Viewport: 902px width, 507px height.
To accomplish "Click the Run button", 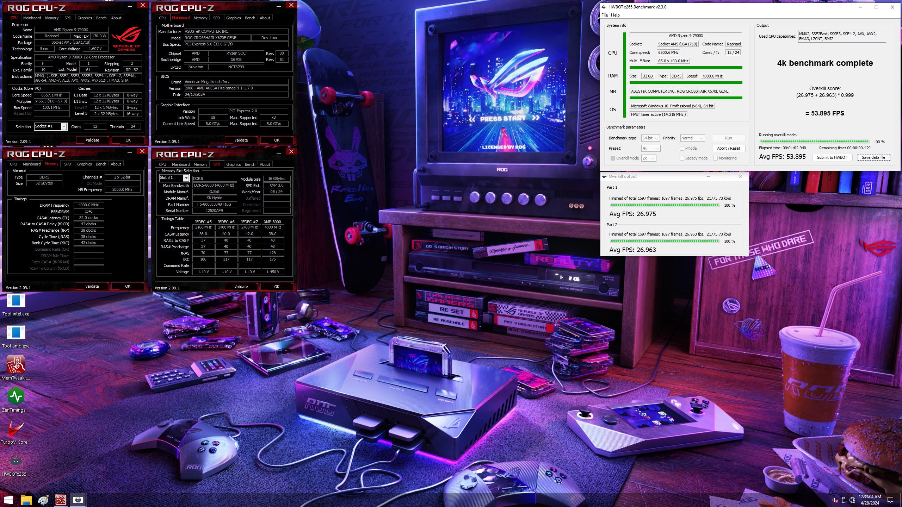I will [x=728, y=138].
